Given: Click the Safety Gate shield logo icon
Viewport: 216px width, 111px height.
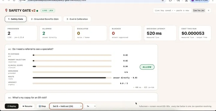Looking at the screenshot, I should [6, 10].
